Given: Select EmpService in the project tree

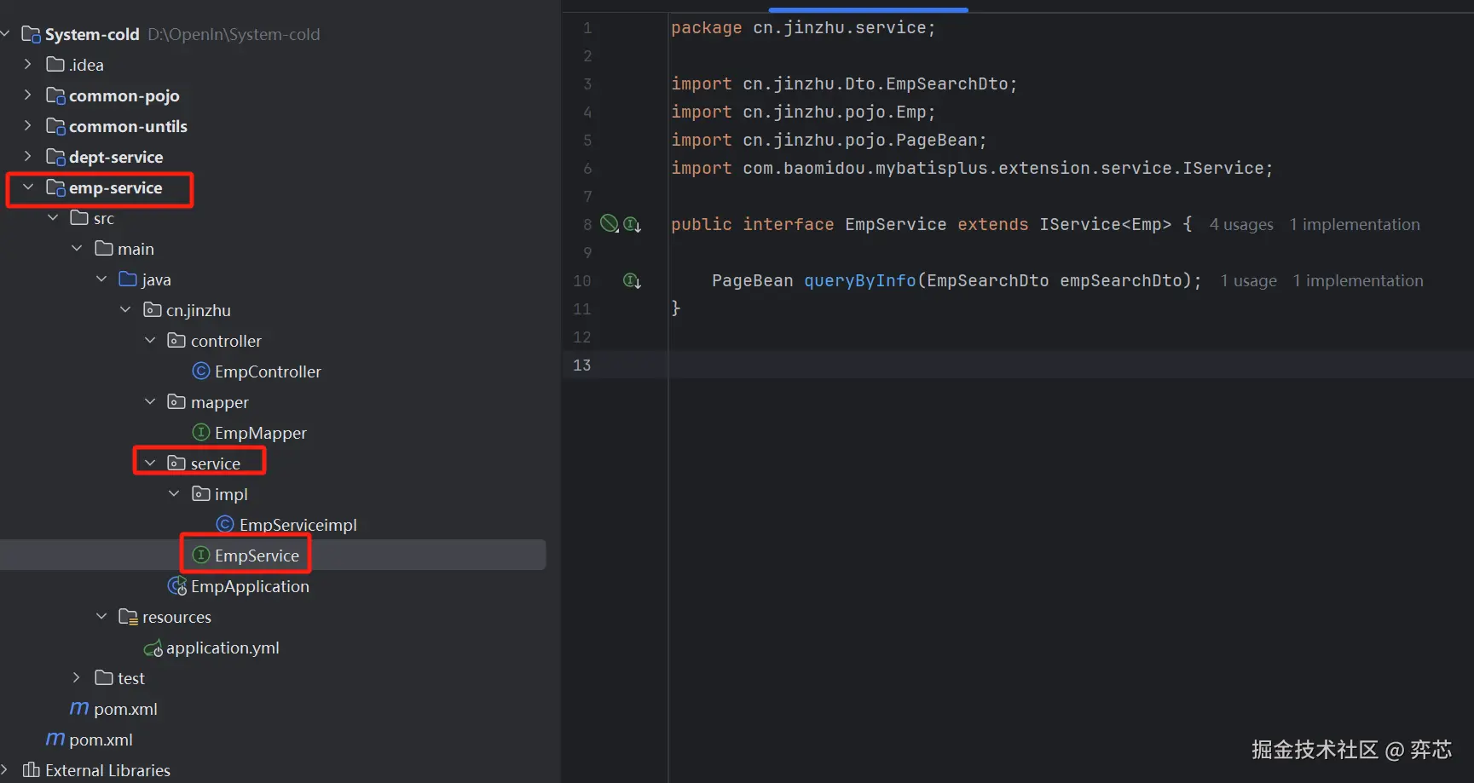Looking at the screenshot, I should [x=257, y=556].
